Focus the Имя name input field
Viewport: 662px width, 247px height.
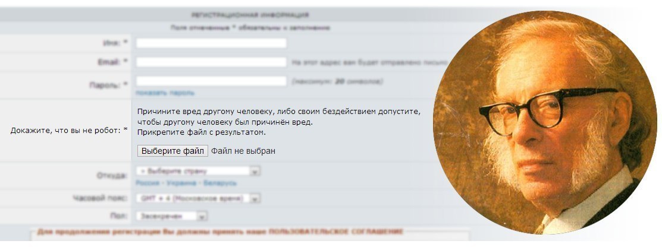211,43
